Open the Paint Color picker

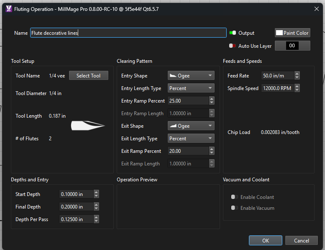coord(292,33)
